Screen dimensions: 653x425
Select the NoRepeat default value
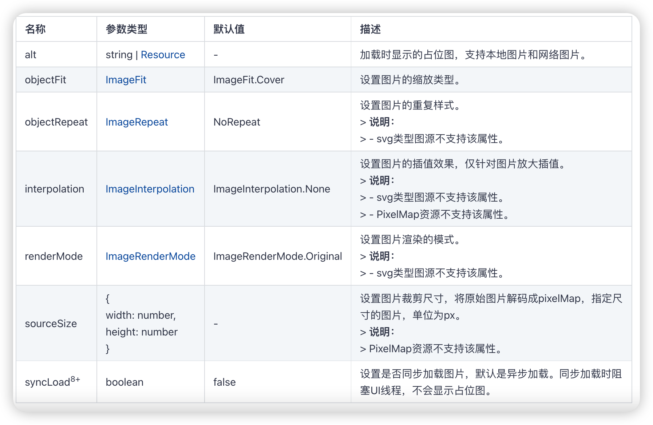tap(237, 122)
